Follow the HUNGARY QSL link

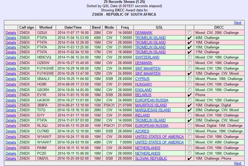pyautogui.click(x=143, y=84)
